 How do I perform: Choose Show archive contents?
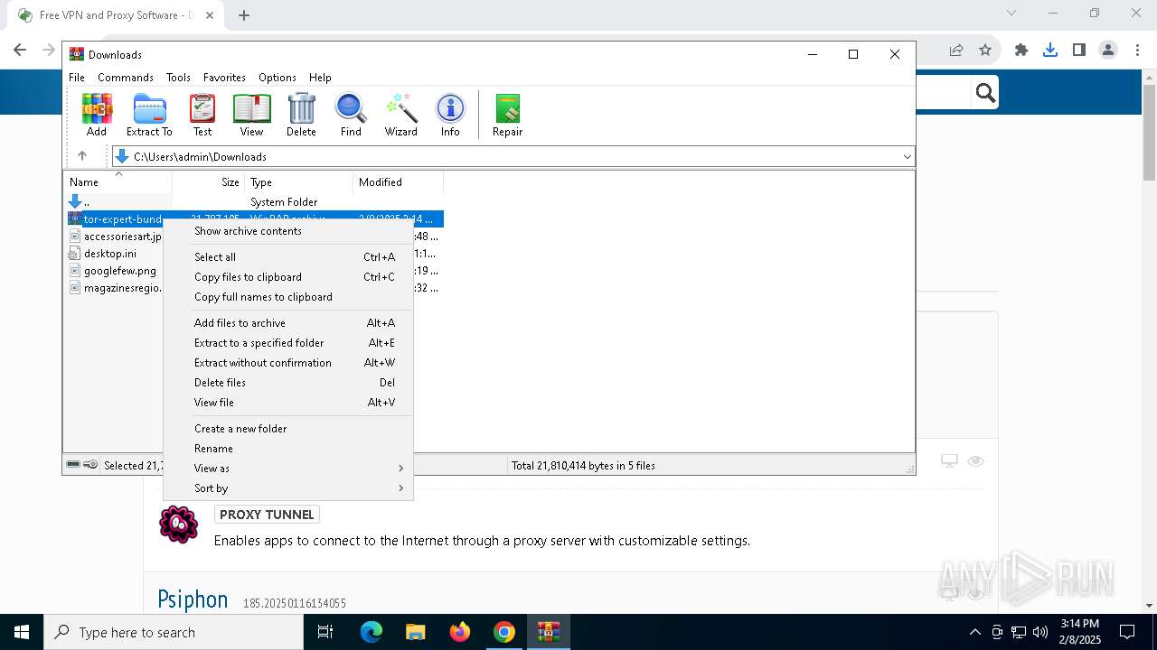pyautogui.click(x=287, y=231)
